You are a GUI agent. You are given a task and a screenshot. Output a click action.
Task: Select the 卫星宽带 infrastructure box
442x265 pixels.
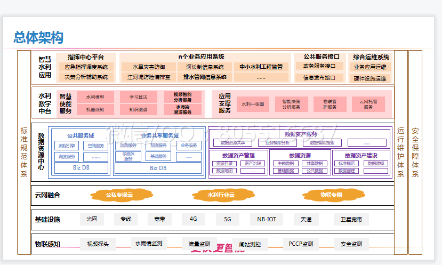tap(351, 219)
